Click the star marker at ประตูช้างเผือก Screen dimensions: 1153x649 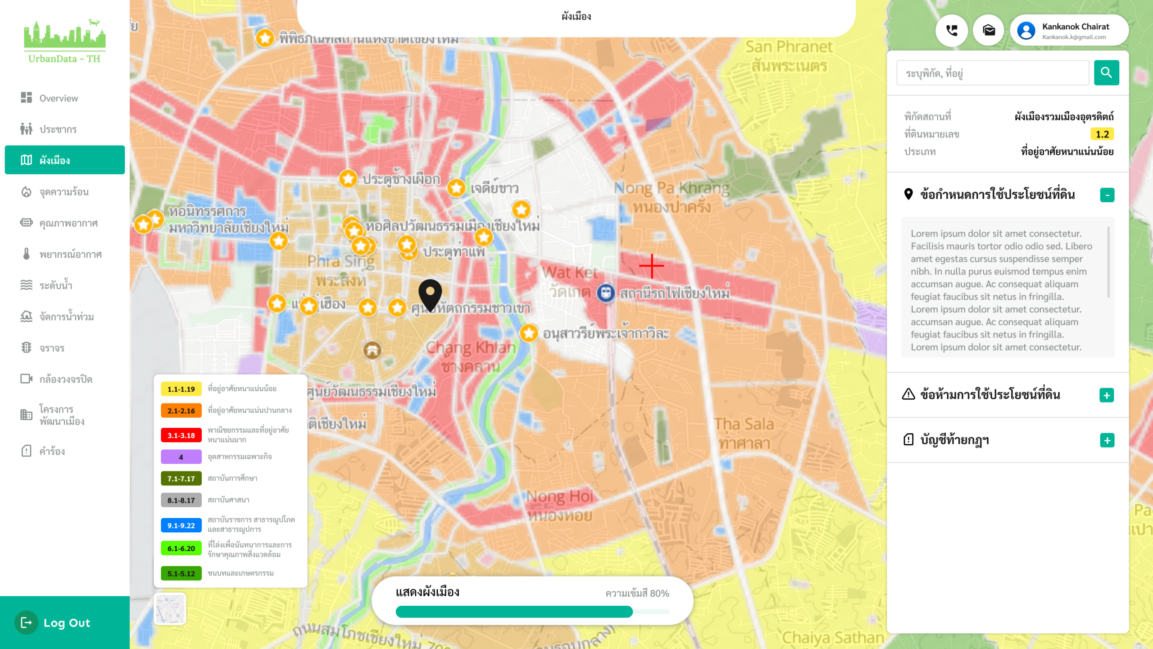[348, 179]
